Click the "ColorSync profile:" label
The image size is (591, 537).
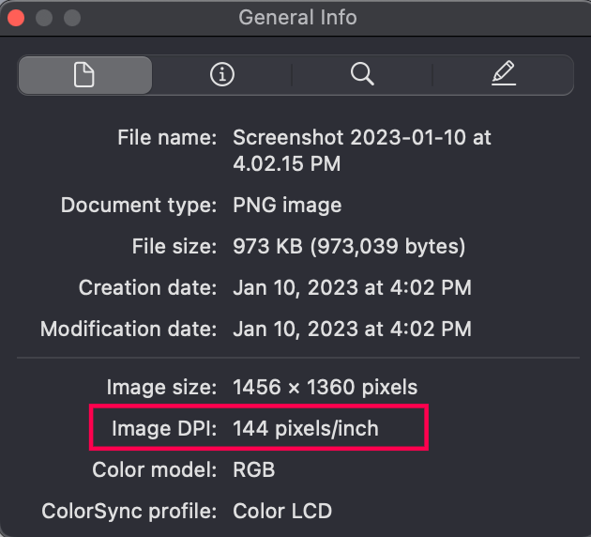click(x=130, y=512)
